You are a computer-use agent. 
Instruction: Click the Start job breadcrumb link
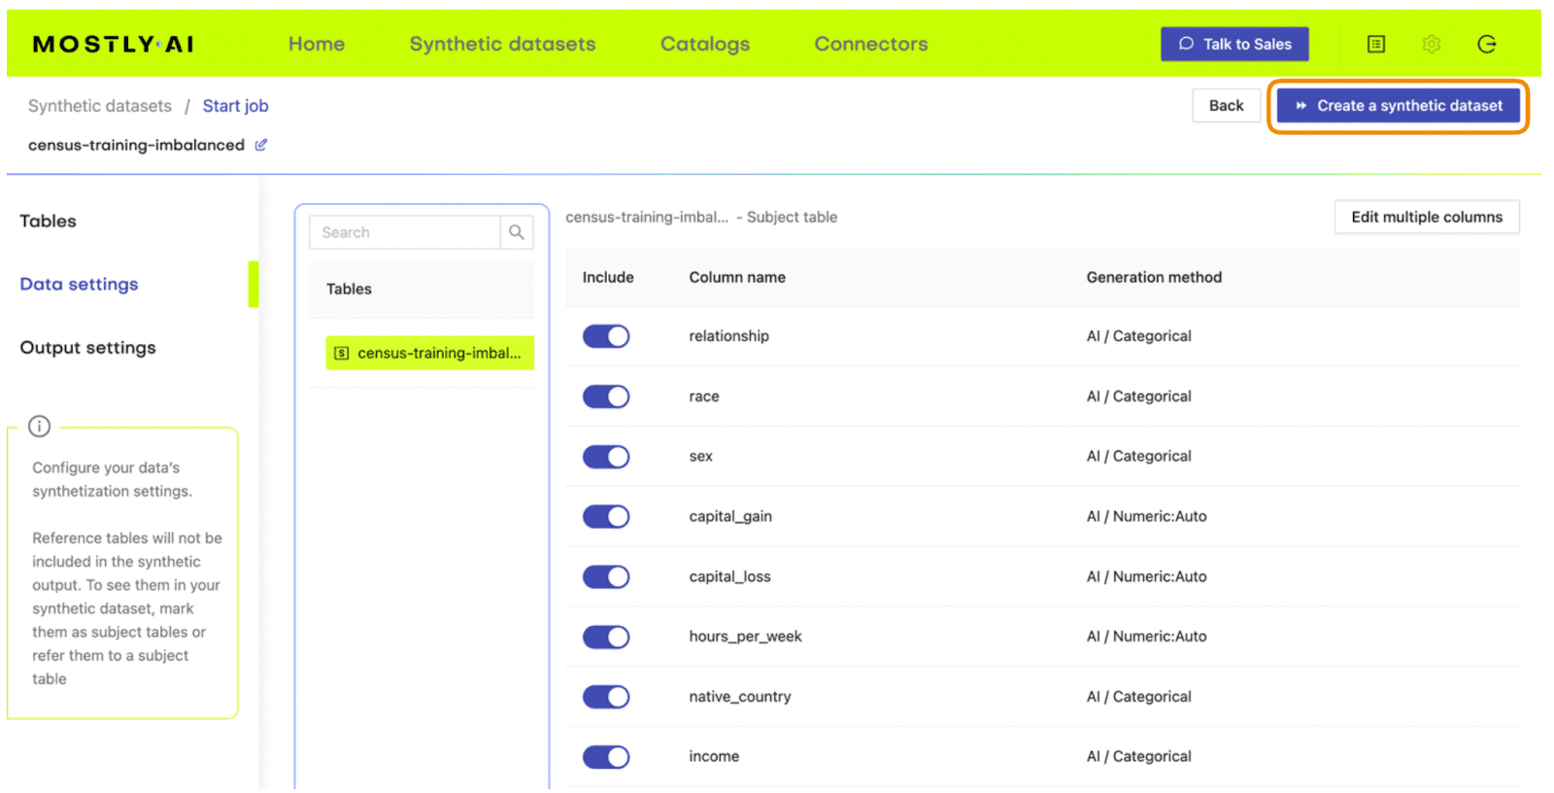point(235,106)
